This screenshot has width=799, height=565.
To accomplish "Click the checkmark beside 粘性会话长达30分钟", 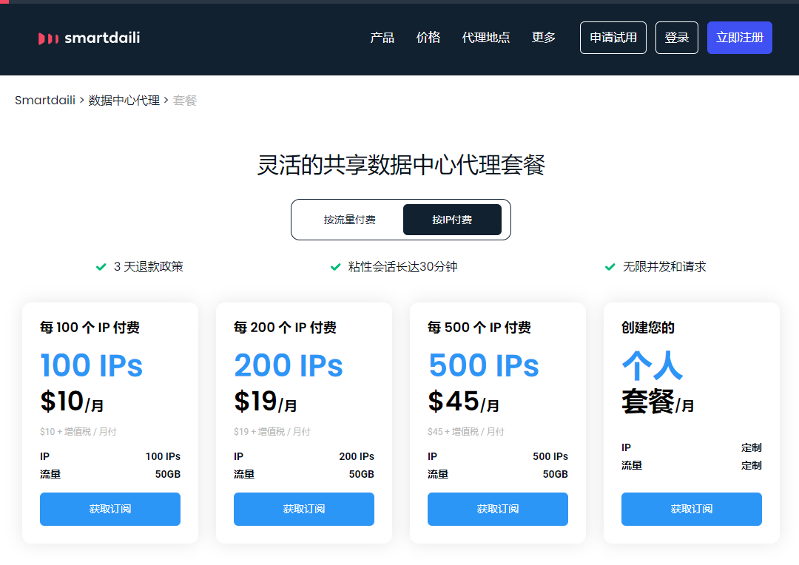I will click(x=335, y=267).
